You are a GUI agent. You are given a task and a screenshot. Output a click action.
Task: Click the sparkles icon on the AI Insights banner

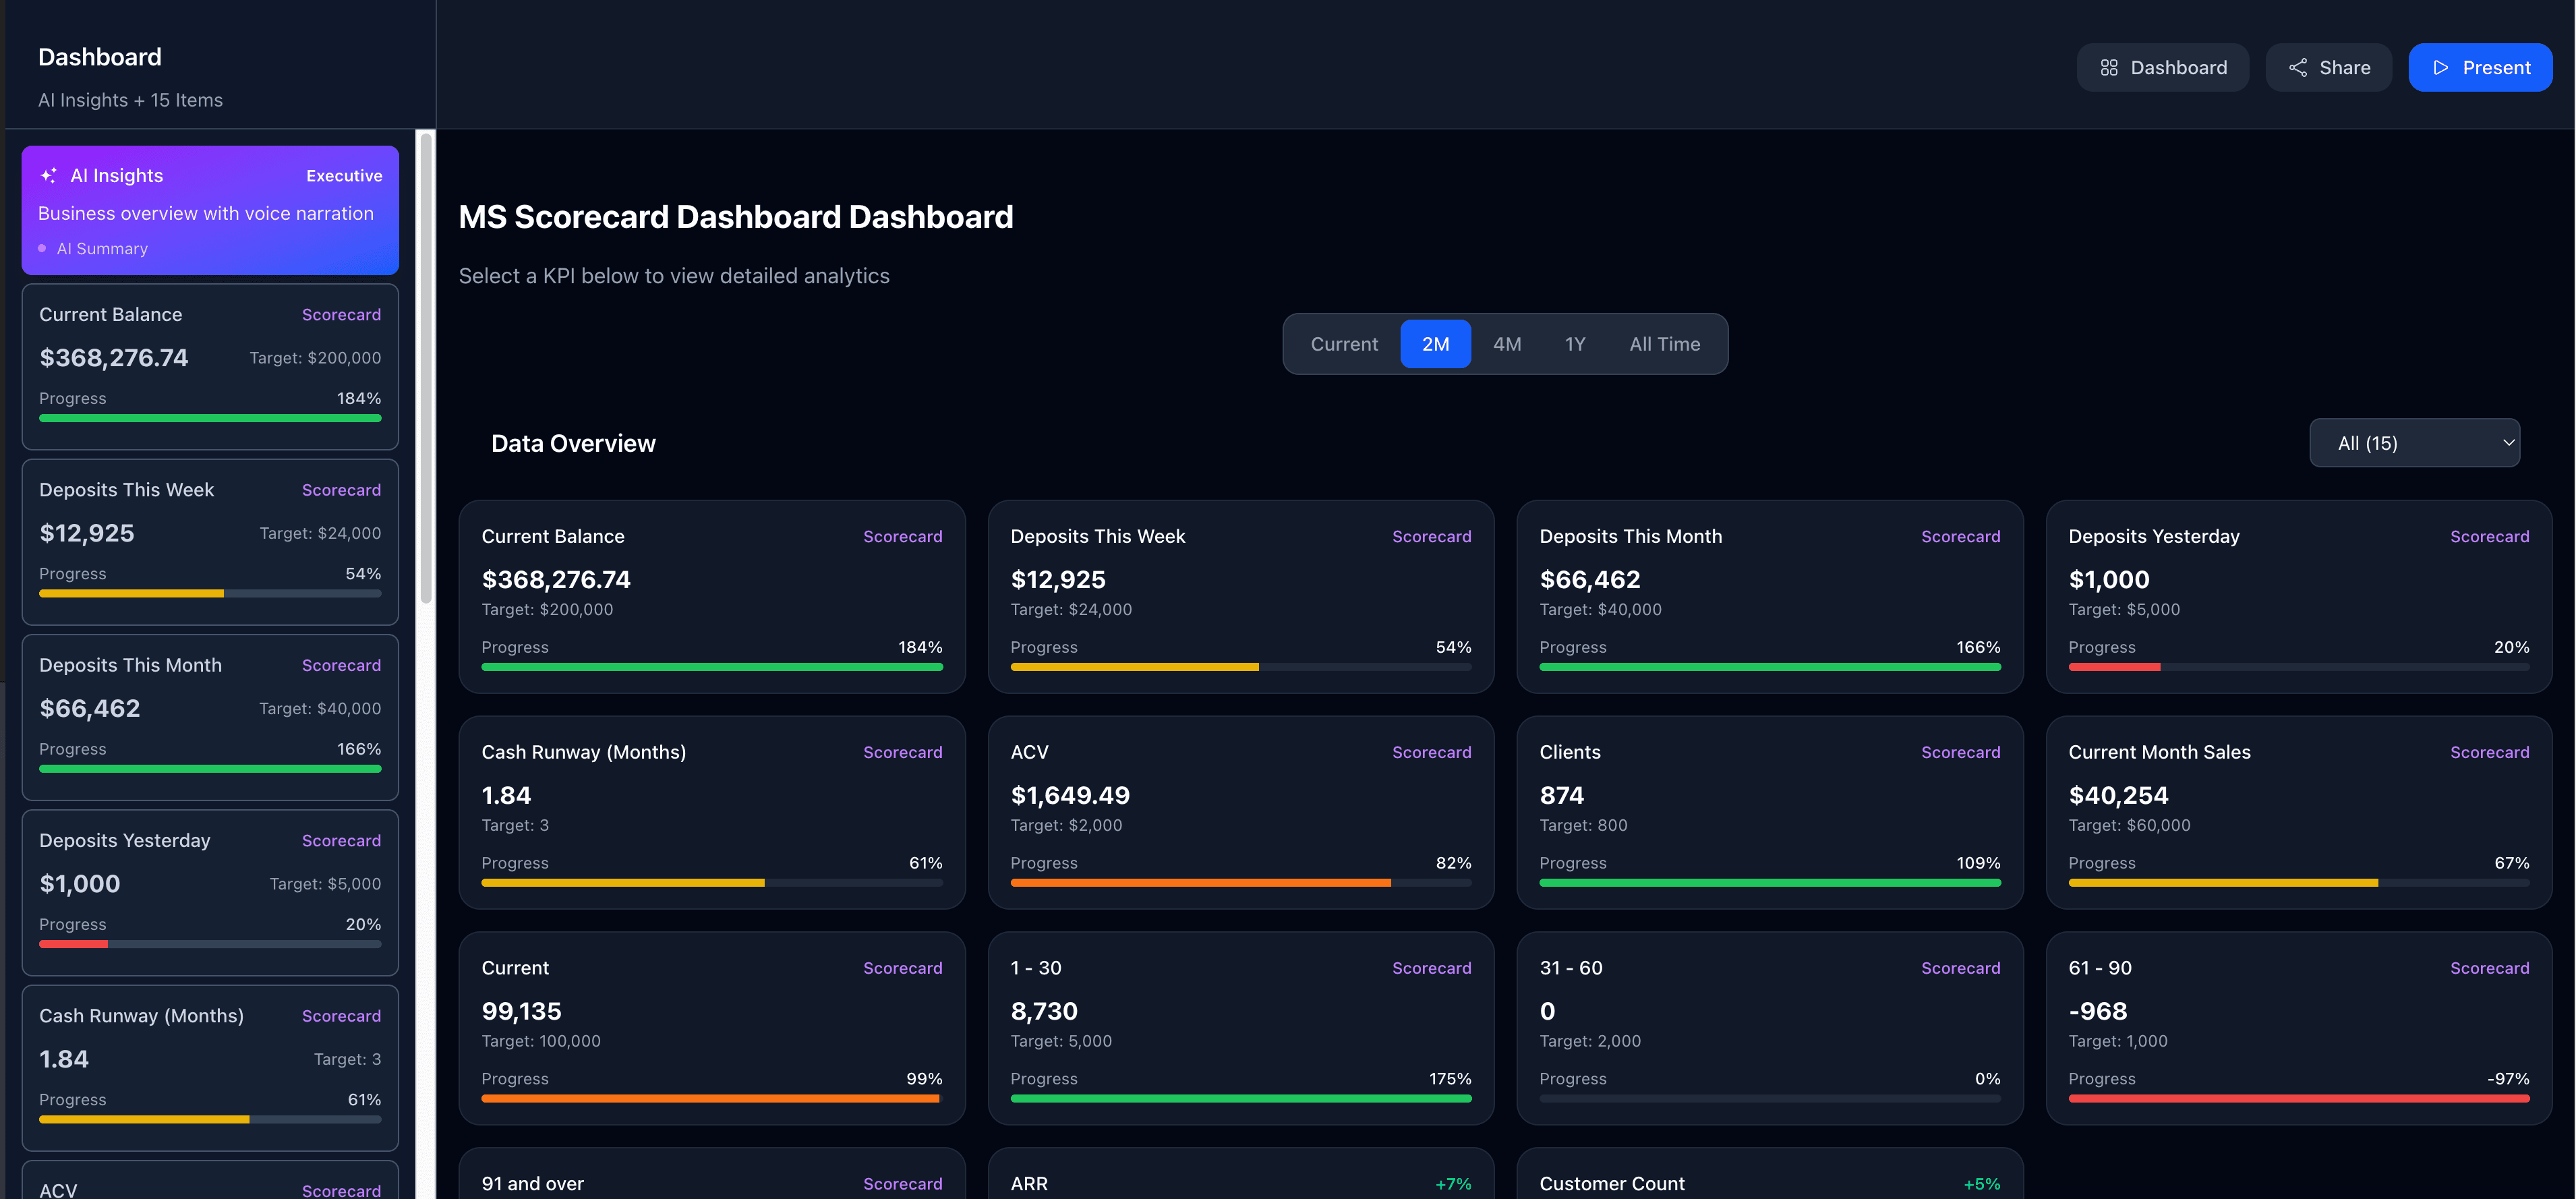point(48,175)
